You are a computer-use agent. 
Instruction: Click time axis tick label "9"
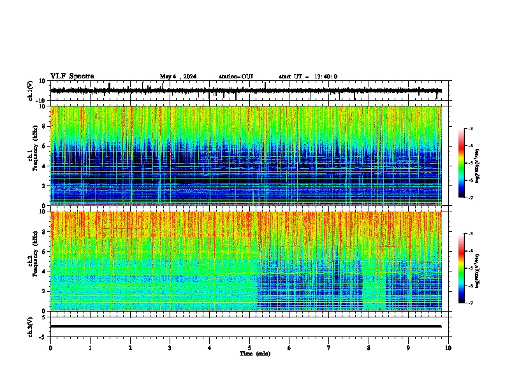coord(408,348)
